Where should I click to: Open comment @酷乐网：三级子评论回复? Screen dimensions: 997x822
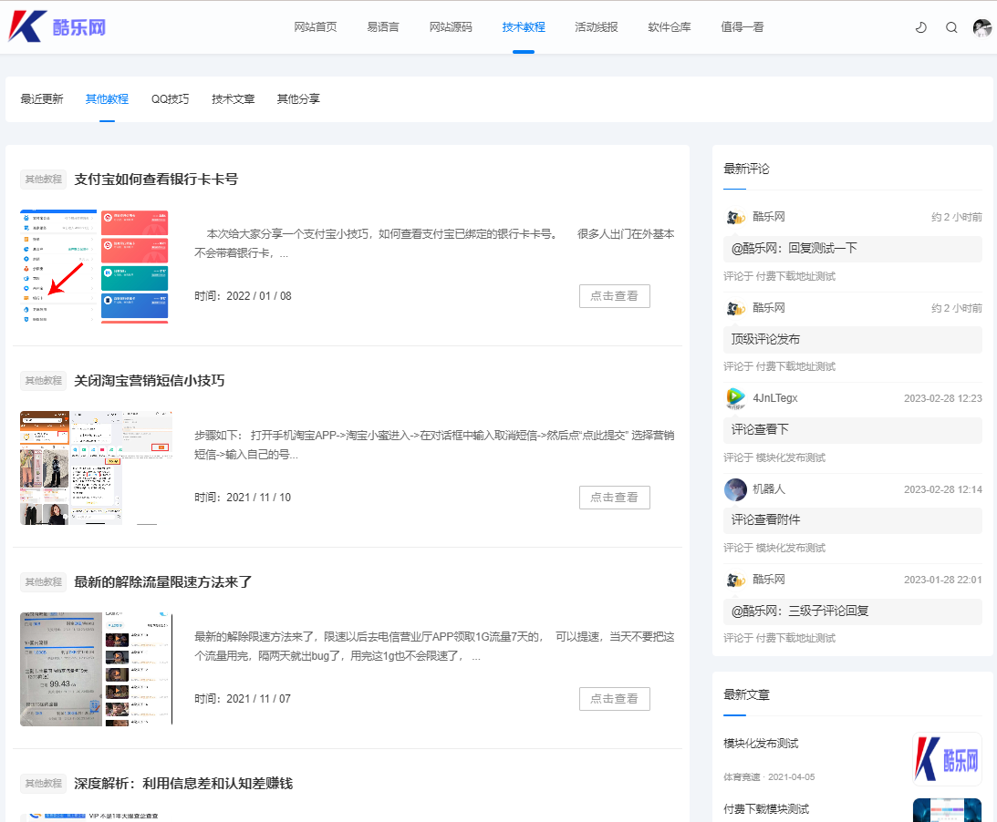pyautogui.click(x=853, y=611)
